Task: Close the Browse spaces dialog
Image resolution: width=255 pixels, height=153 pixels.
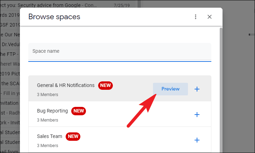Action: [210, 17]
